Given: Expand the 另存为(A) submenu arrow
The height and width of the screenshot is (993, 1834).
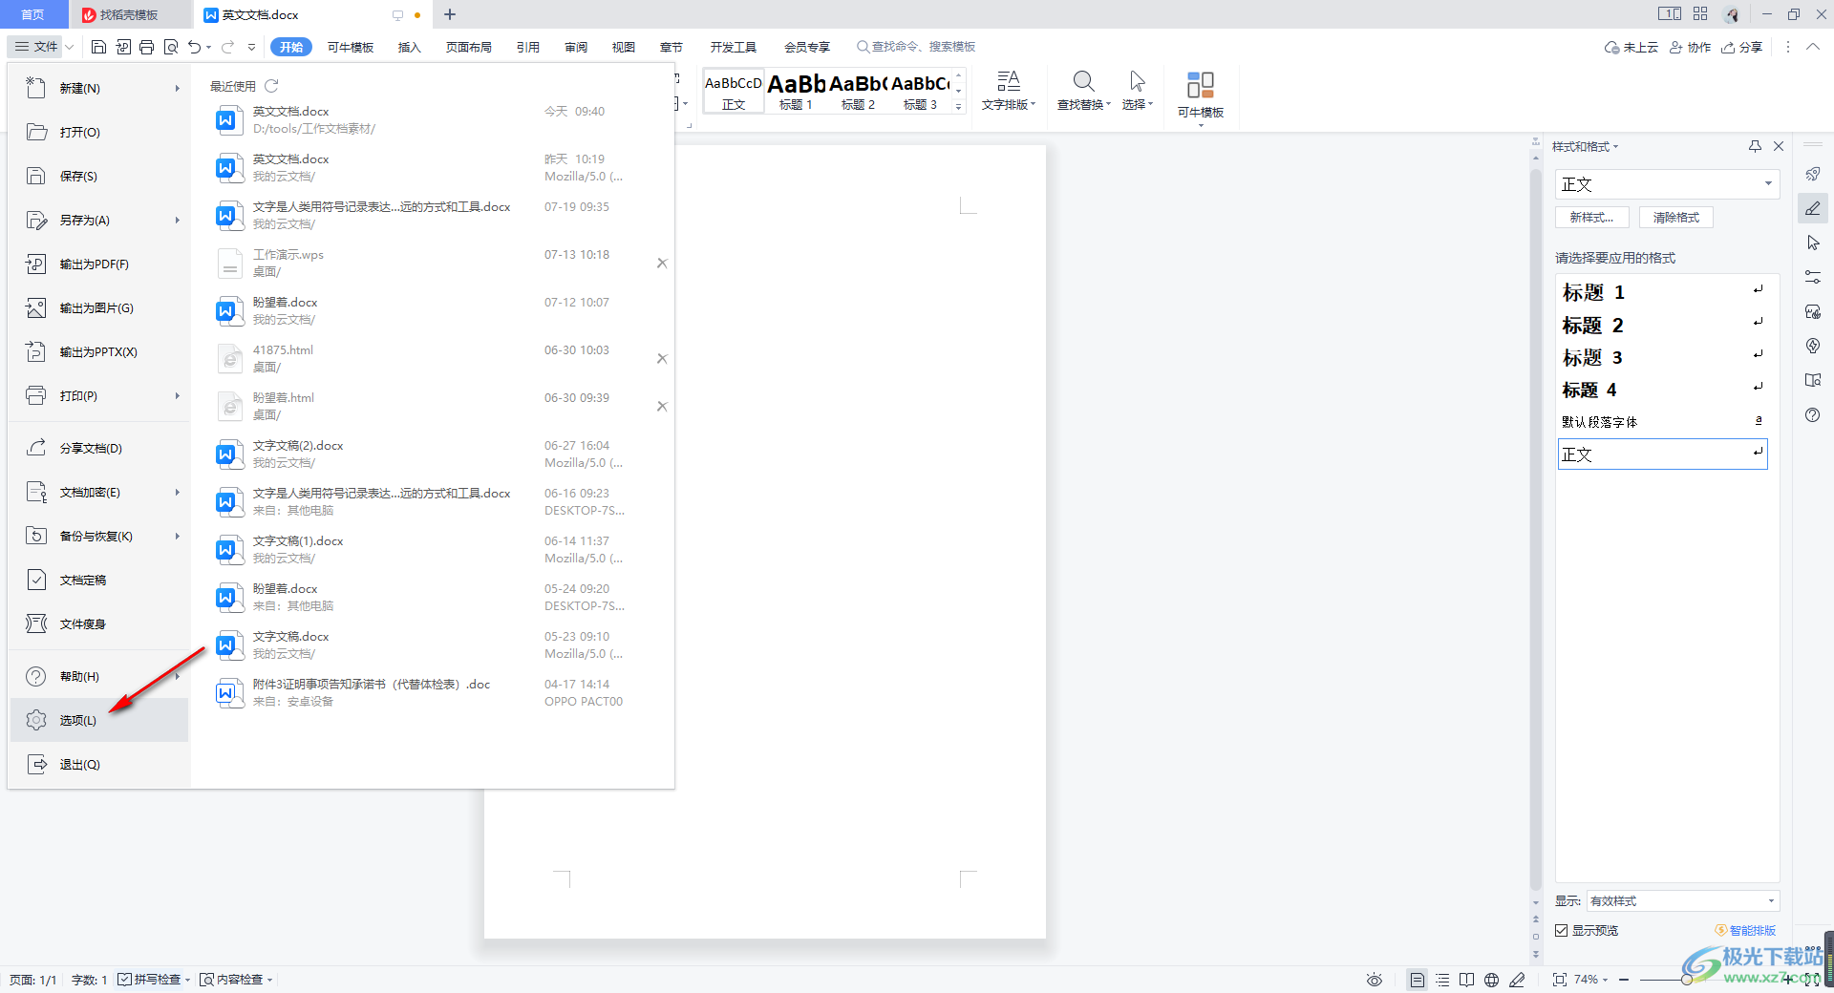Looking at the screenshot, I should point(177,220).
